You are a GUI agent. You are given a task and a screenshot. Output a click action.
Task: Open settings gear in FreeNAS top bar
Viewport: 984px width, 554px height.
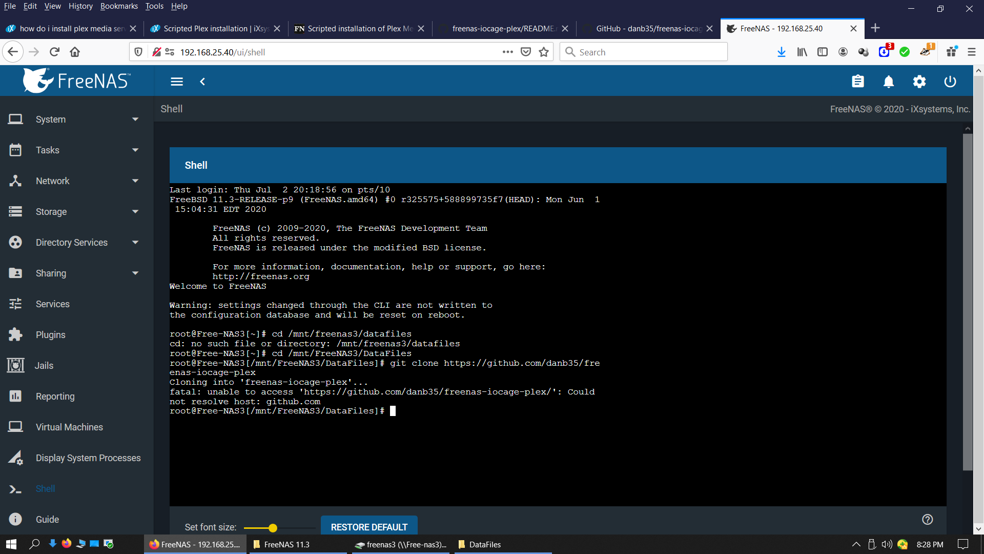point(919,82)
